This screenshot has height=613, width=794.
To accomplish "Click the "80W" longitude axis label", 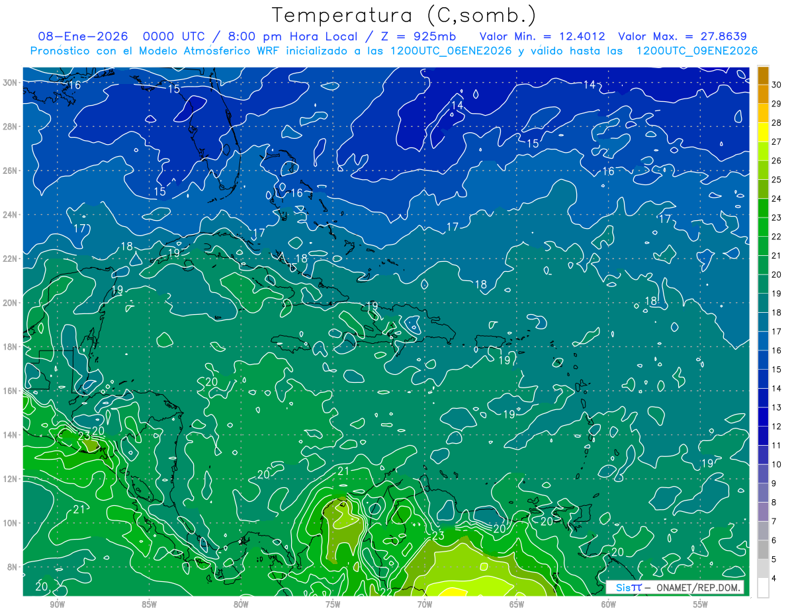I will click(241, 604).
